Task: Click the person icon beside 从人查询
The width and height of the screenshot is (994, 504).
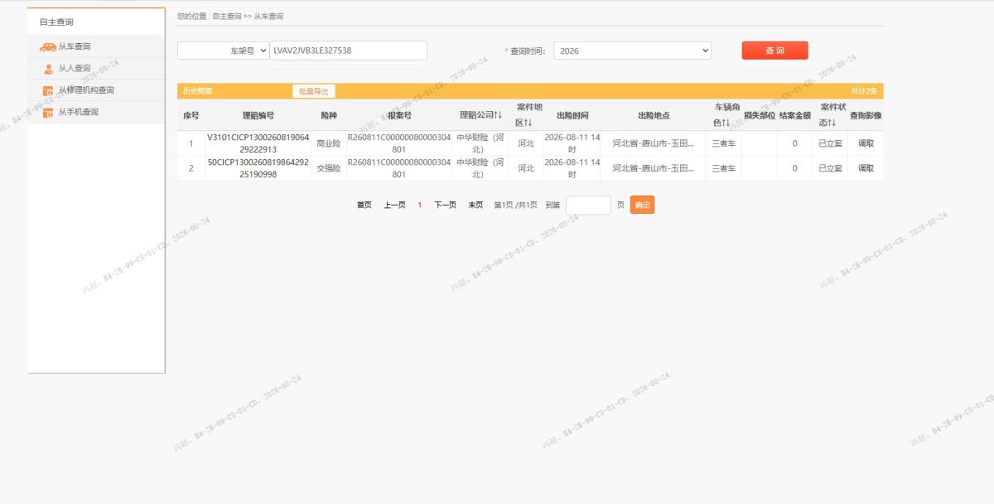Action: tap(48, 69)
